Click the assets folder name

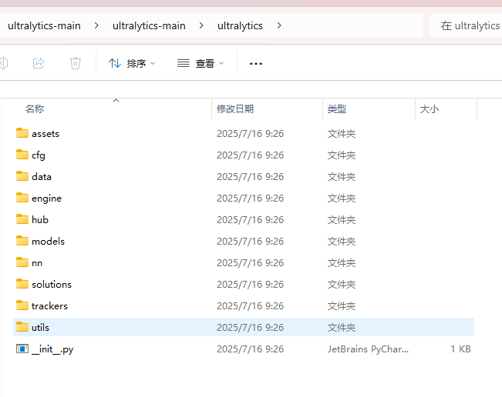tap(45, 134)
